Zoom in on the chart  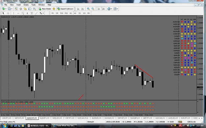click(x=88, y=9)
